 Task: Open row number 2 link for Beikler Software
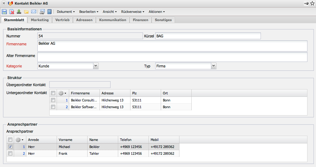(67, 107)
